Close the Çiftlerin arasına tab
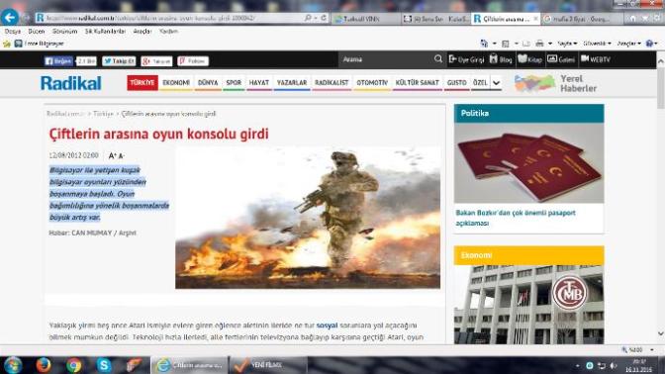The height and width of the screenshot is (374, 665). 535,19
